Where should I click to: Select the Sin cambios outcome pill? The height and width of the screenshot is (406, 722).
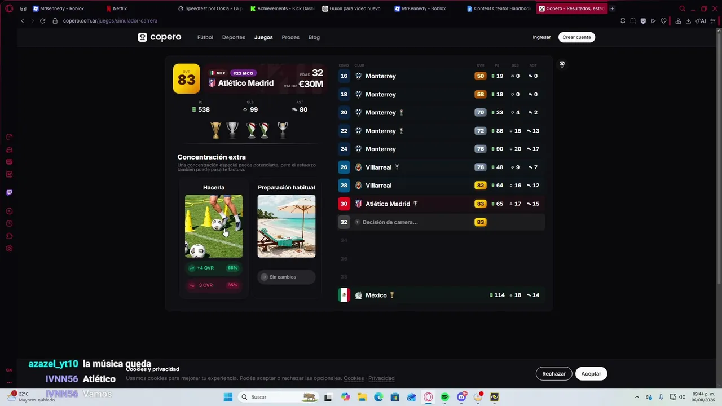[x=287, y=277]
